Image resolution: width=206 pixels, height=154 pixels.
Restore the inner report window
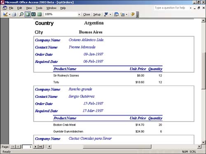199,8
